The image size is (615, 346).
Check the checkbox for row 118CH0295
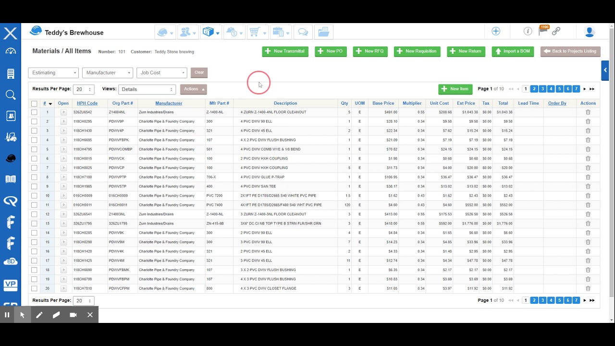(34, 122)
